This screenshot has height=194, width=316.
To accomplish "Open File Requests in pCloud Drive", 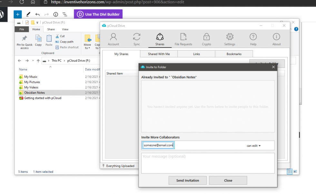I will click(183, 39).
